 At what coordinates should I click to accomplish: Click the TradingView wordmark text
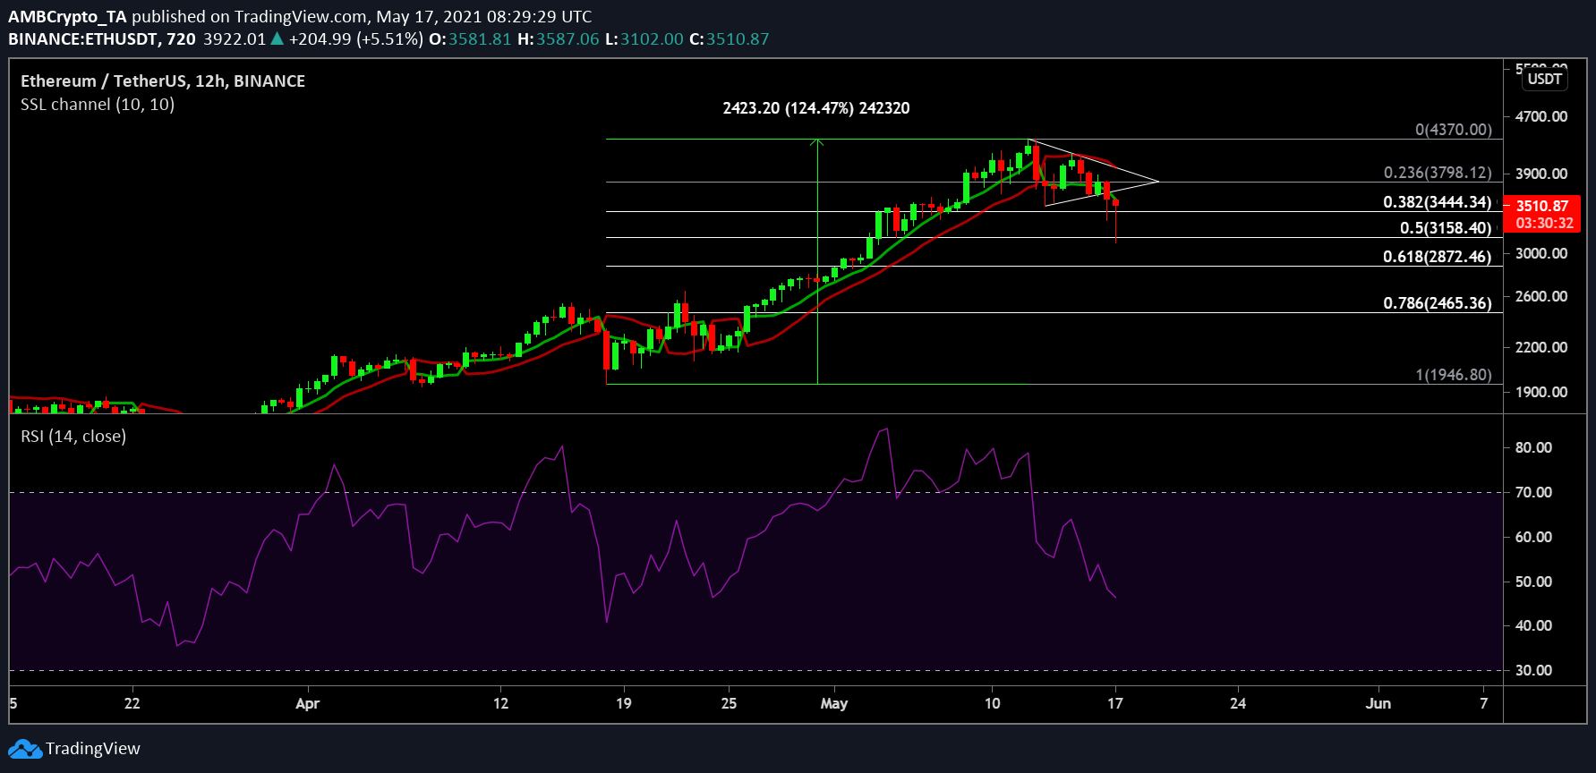(x=93, y=749)
